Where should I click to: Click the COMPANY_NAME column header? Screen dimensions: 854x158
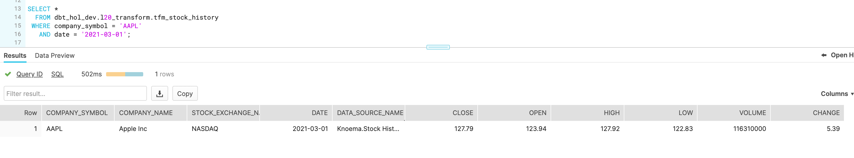[x=146, y=113]
